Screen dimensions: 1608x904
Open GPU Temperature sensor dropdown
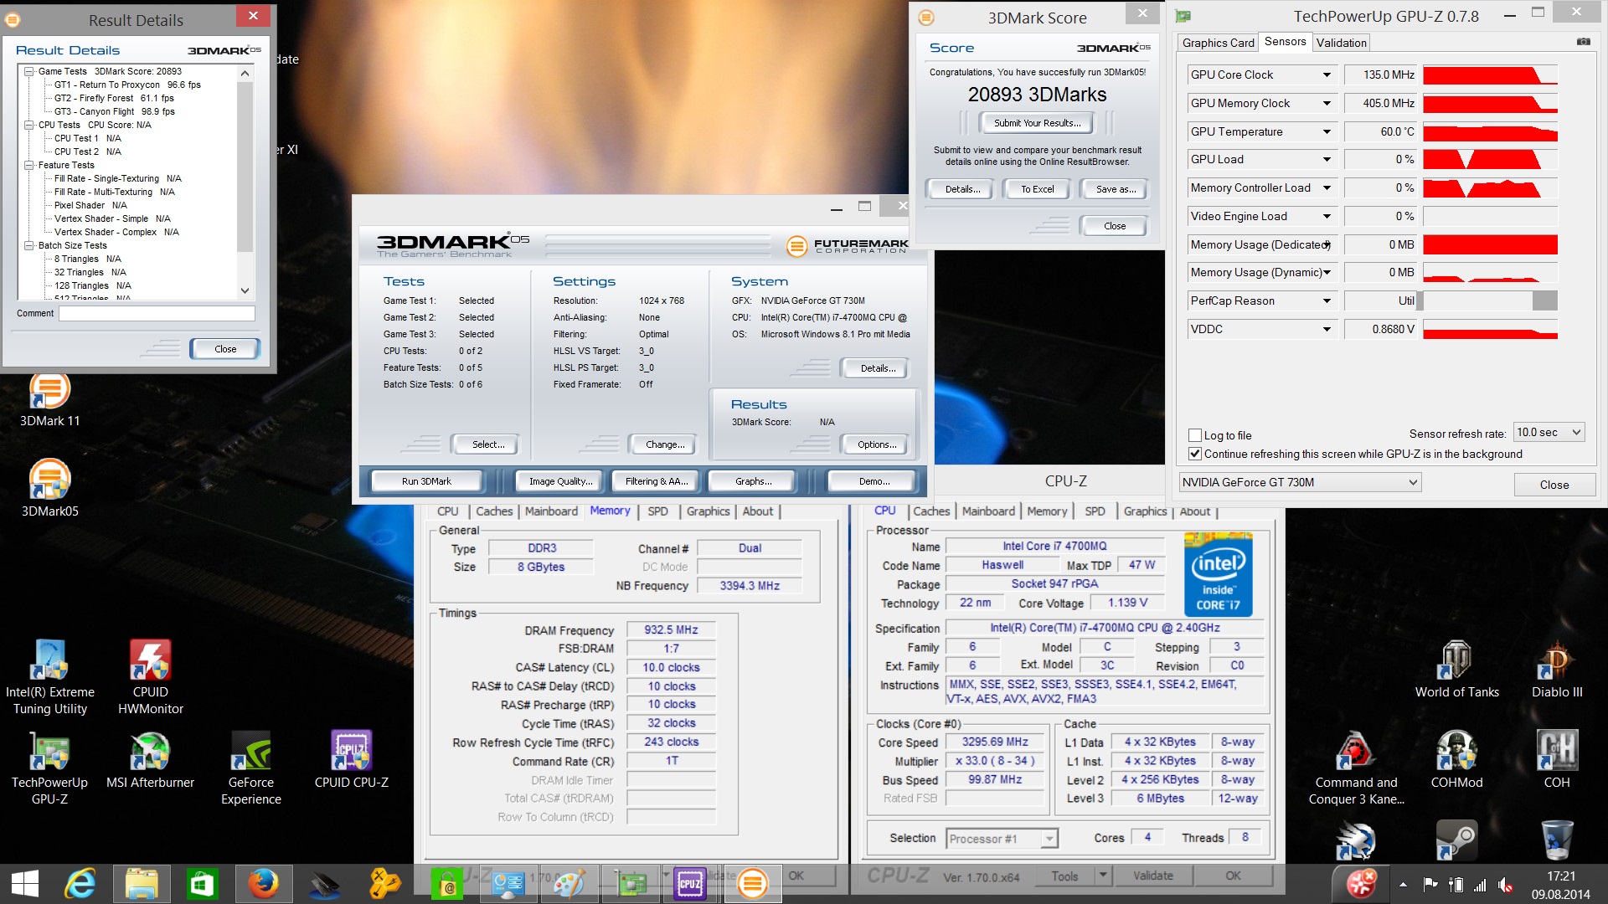(1327, 131)
